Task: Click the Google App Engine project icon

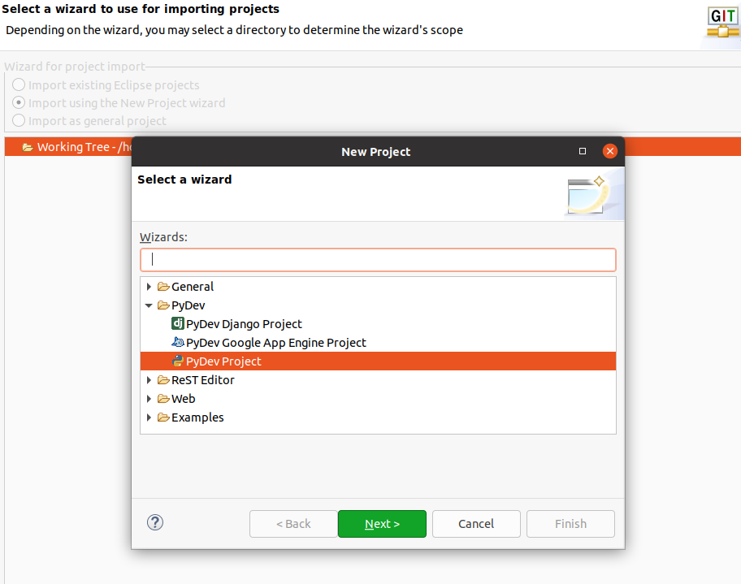Action: click(178, 343)
